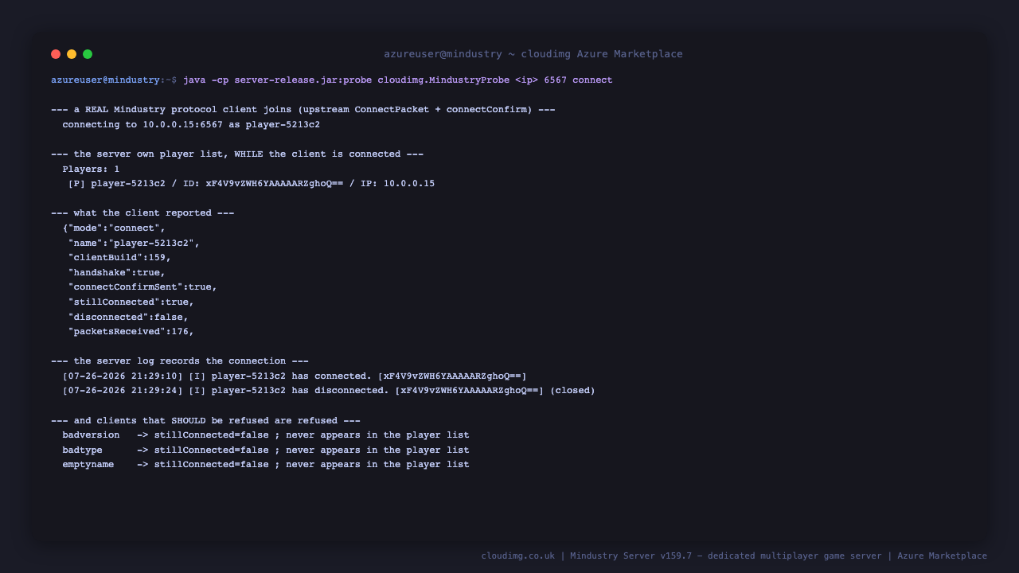1019x573 pixels.
Task: Click "connecting to 10.0.0.15:6567 as player-5213c2"
Action: tap(191, 125)
